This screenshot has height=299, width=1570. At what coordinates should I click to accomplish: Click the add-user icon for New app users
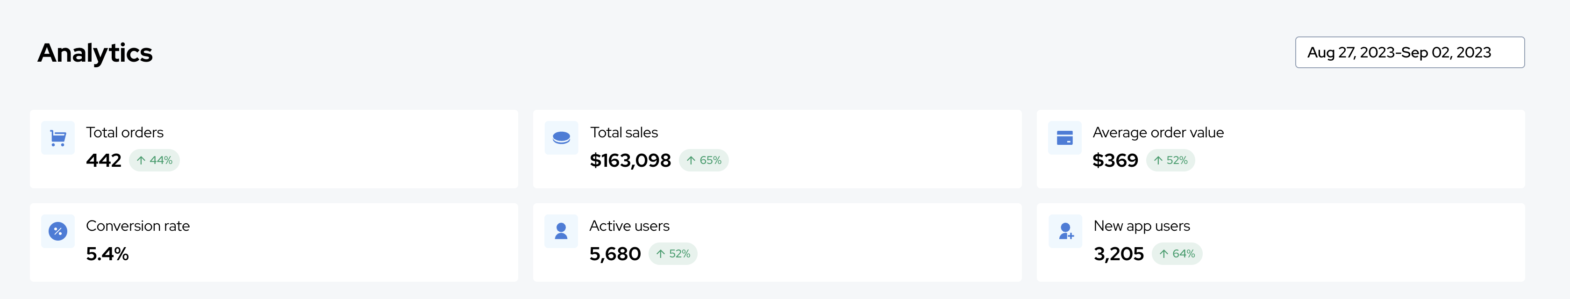[x=1065, y=231]
